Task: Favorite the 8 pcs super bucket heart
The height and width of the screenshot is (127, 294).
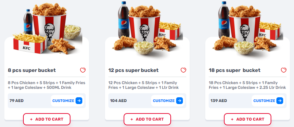Action: tap(83, 70)
